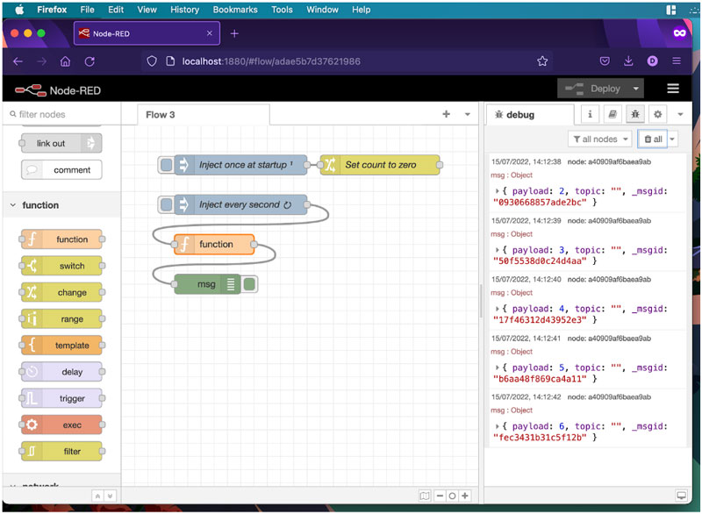702x514 pixels.
Task: Add a new flow tab with plus icon
Action: 446,114
